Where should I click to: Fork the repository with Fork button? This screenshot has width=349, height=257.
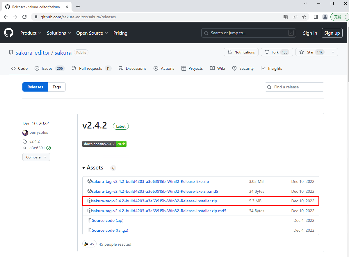pyautogui.click(x=277, y=52)
